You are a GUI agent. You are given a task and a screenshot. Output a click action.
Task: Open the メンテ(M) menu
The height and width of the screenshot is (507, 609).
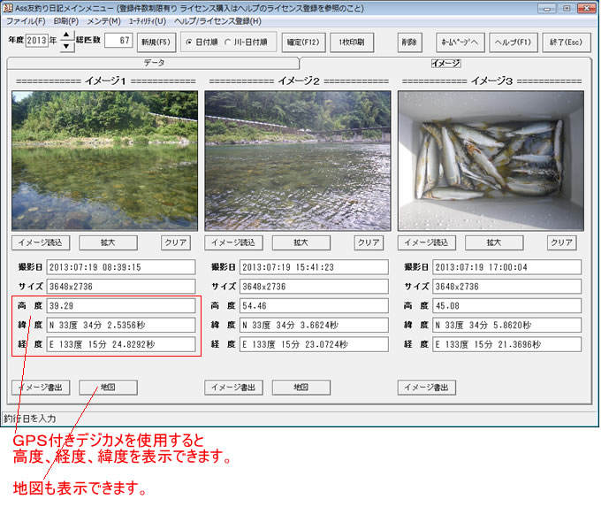point(103,20)
